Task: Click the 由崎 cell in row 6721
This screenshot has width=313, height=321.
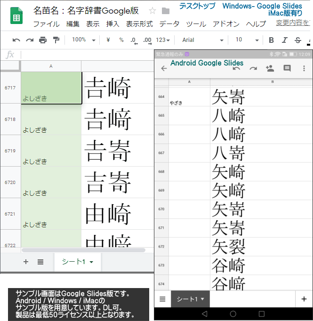Action: pyautogui.click(x=118, y=214)
